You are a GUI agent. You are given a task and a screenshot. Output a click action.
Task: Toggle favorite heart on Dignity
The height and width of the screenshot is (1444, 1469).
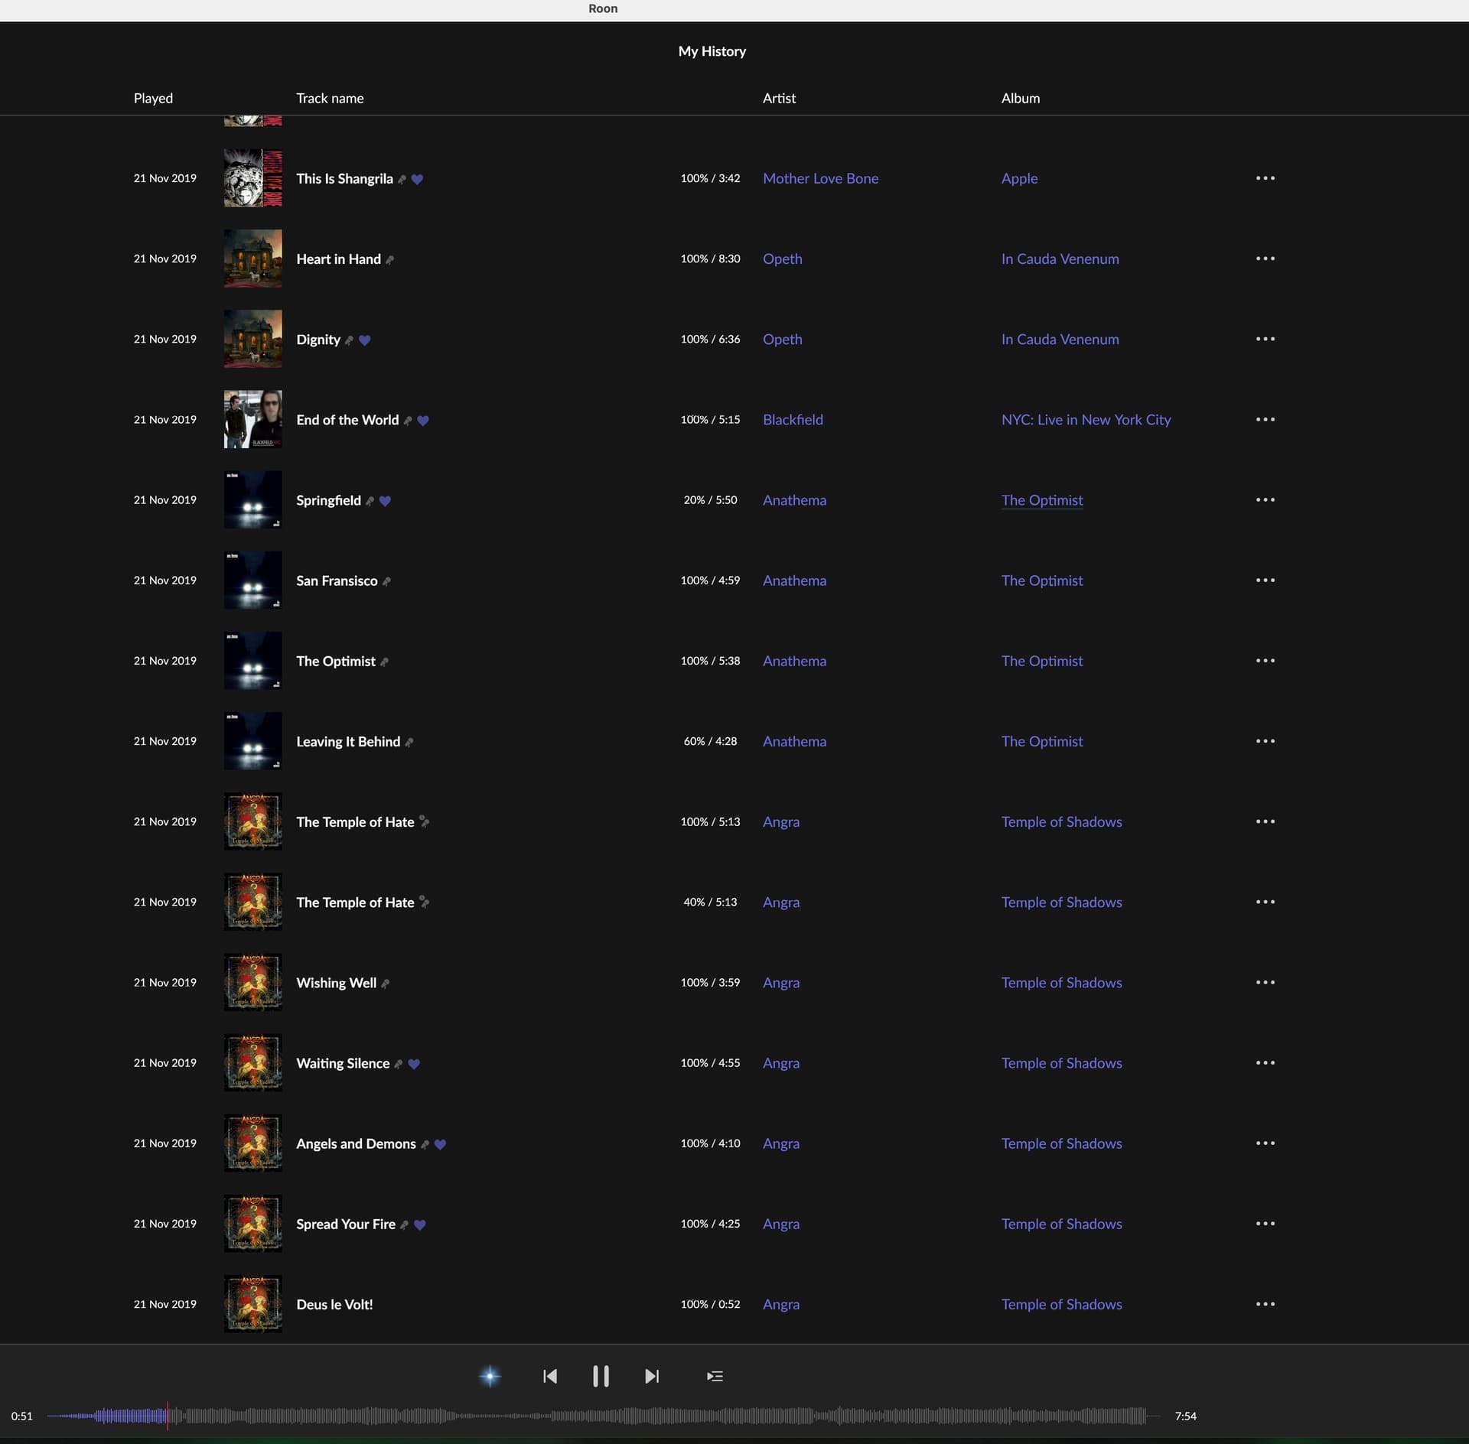point(364,340)
